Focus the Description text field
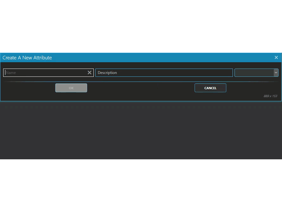Image resolution: width=282 pixels, height=212 pixels. [164, 73]
